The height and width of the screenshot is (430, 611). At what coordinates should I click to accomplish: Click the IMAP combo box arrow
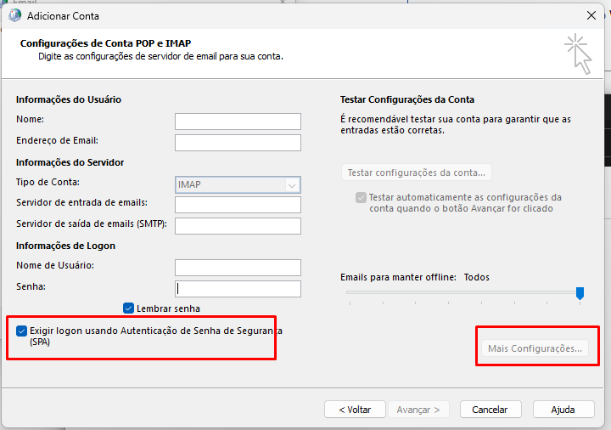292,185
